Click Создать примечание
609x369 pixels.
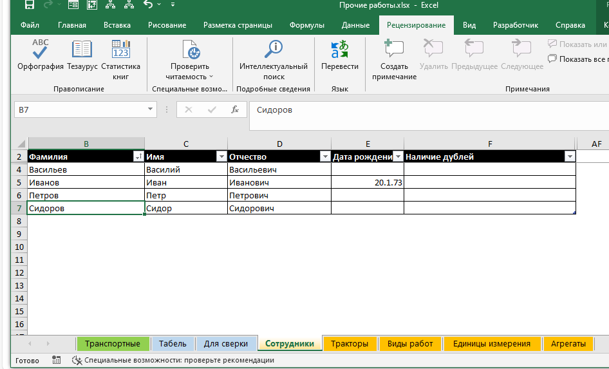click(x=394, y=59)
